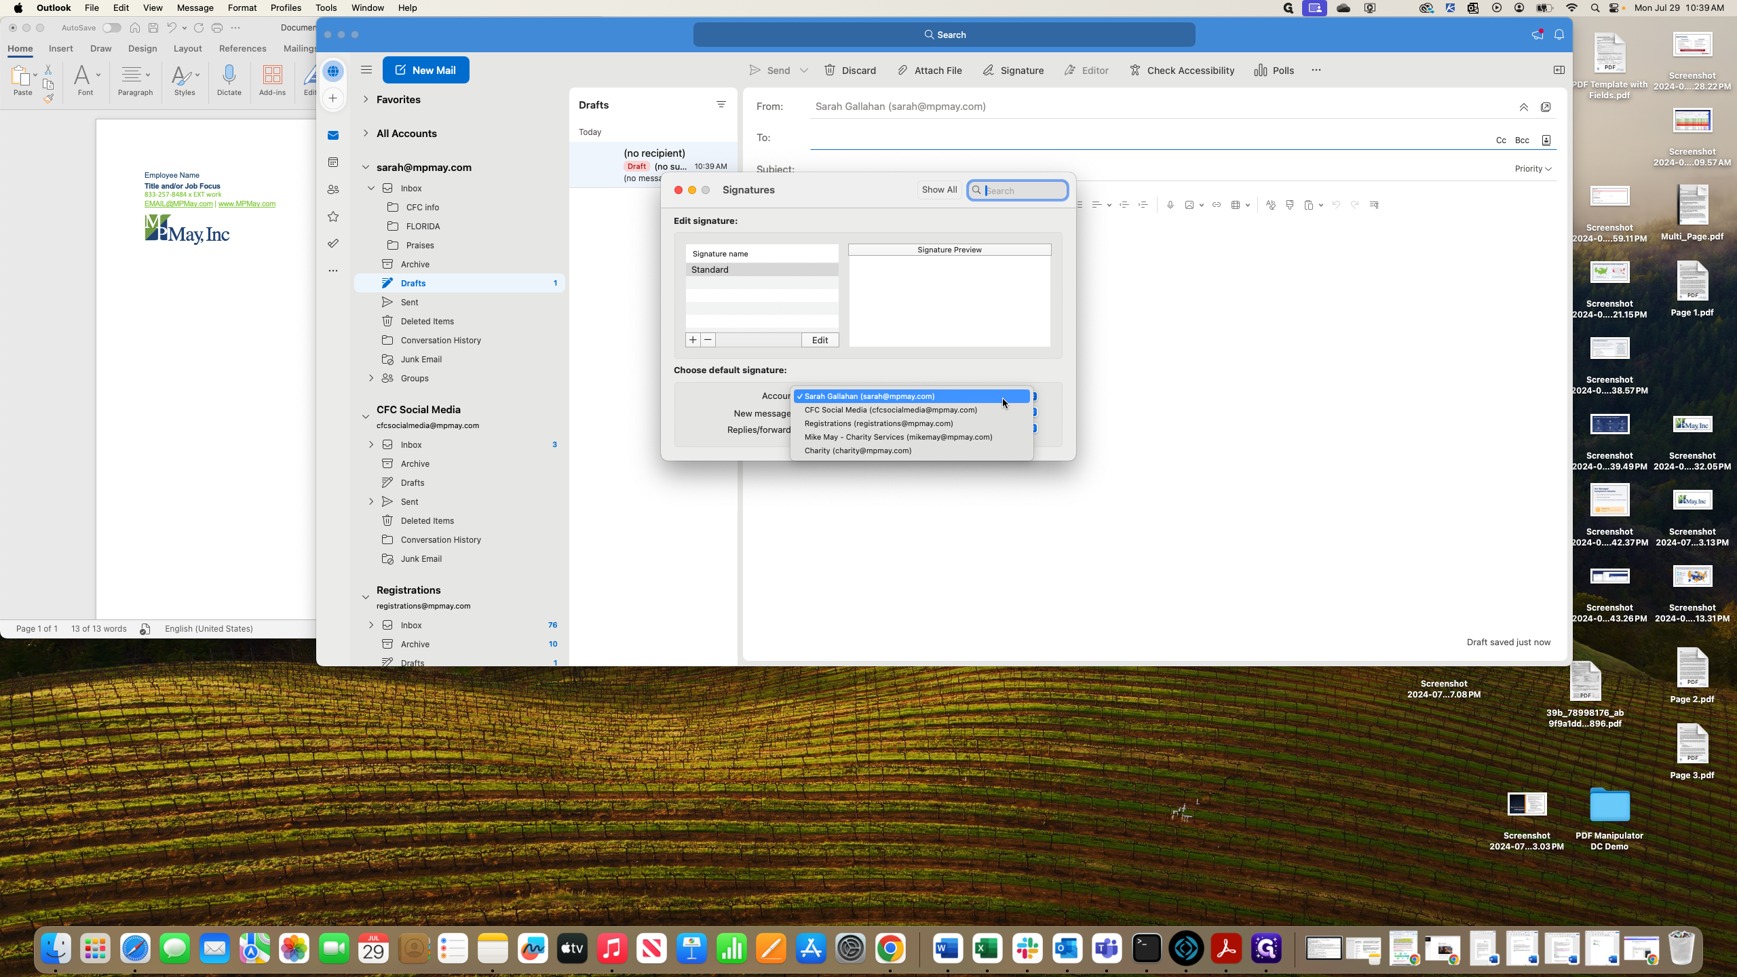Open the Signature toolbar item
Viewport: 1737px width, 977px height.
coord(1013,71)
